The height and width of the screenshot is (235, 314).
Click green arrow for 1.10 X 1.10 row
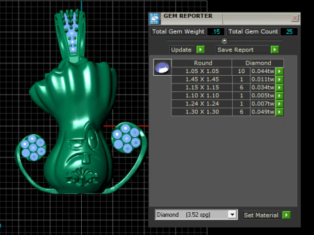(279, 95)
